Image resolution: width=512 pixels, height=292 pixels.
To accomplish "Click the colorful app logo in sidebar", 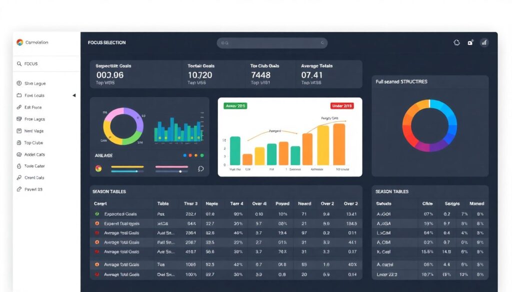I will pos(20,42).
